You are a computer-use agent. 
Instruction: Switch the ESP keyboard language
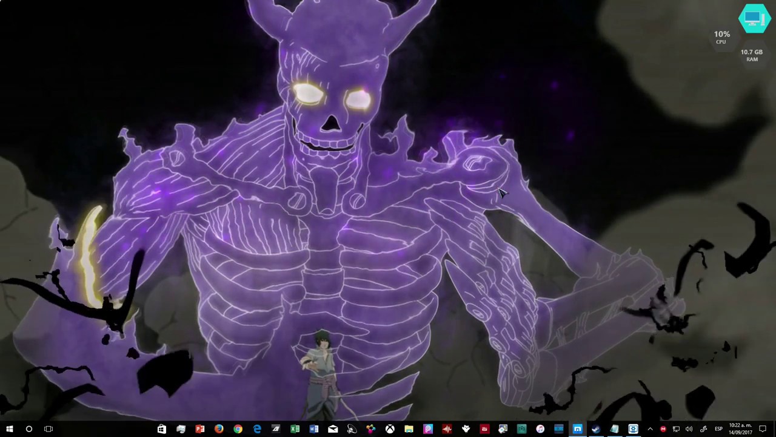(718, 430)
